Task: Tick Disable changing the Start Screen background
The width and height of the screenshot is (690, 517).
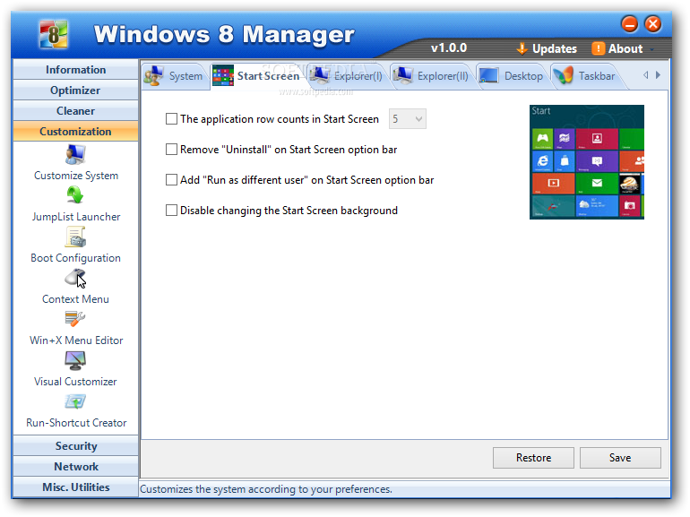Action: tap(171, 210)
